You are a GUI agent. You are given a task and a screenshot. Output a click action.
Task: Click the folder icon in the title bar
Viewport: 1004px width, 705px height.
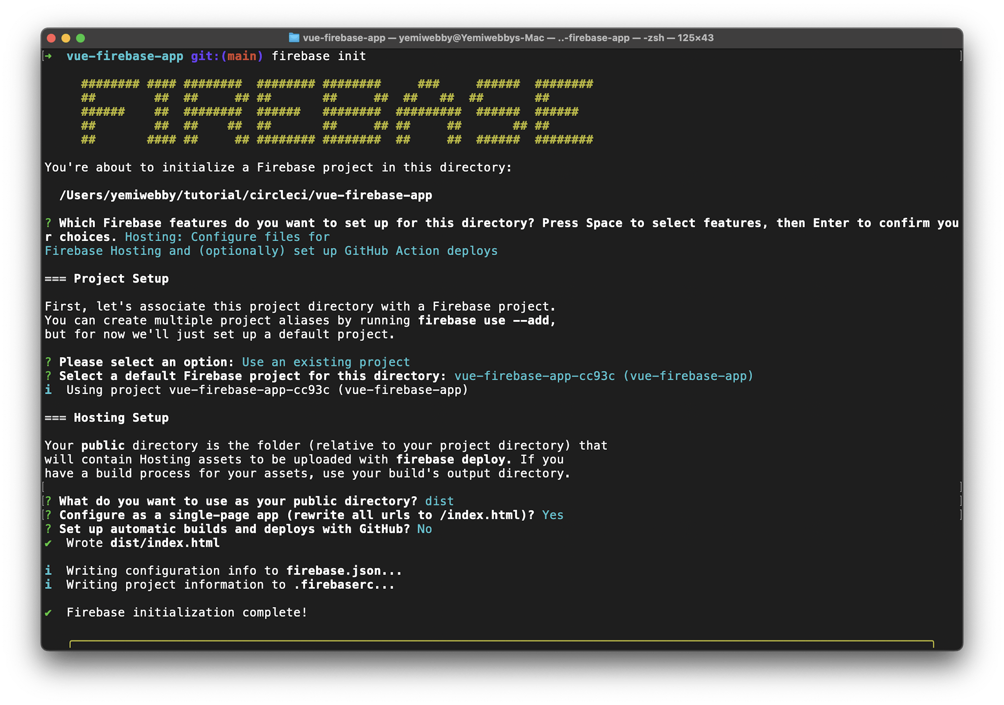pos(294,38)
